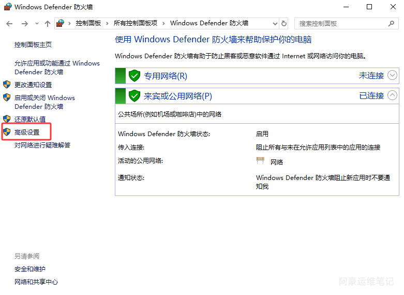Image resolution: width=404 pixels, height=295 pixels.
Task: Click the green shield icon for 专用网络
Action: (134, 76)
